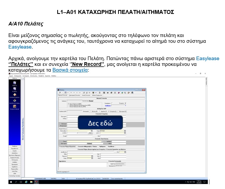Open the Περιοχή lookup dropdown
The width and height of the screenshot is (225, 189).
click(92, 156)
